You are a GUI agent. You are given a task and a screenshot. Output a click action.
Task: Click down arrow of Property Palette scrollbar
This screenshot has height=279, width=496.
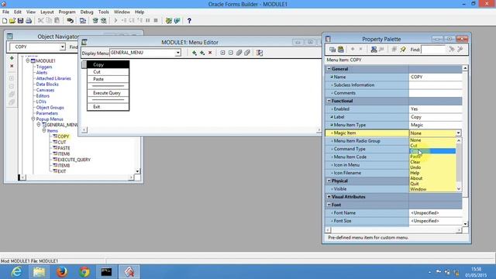(x=465, y=224)
